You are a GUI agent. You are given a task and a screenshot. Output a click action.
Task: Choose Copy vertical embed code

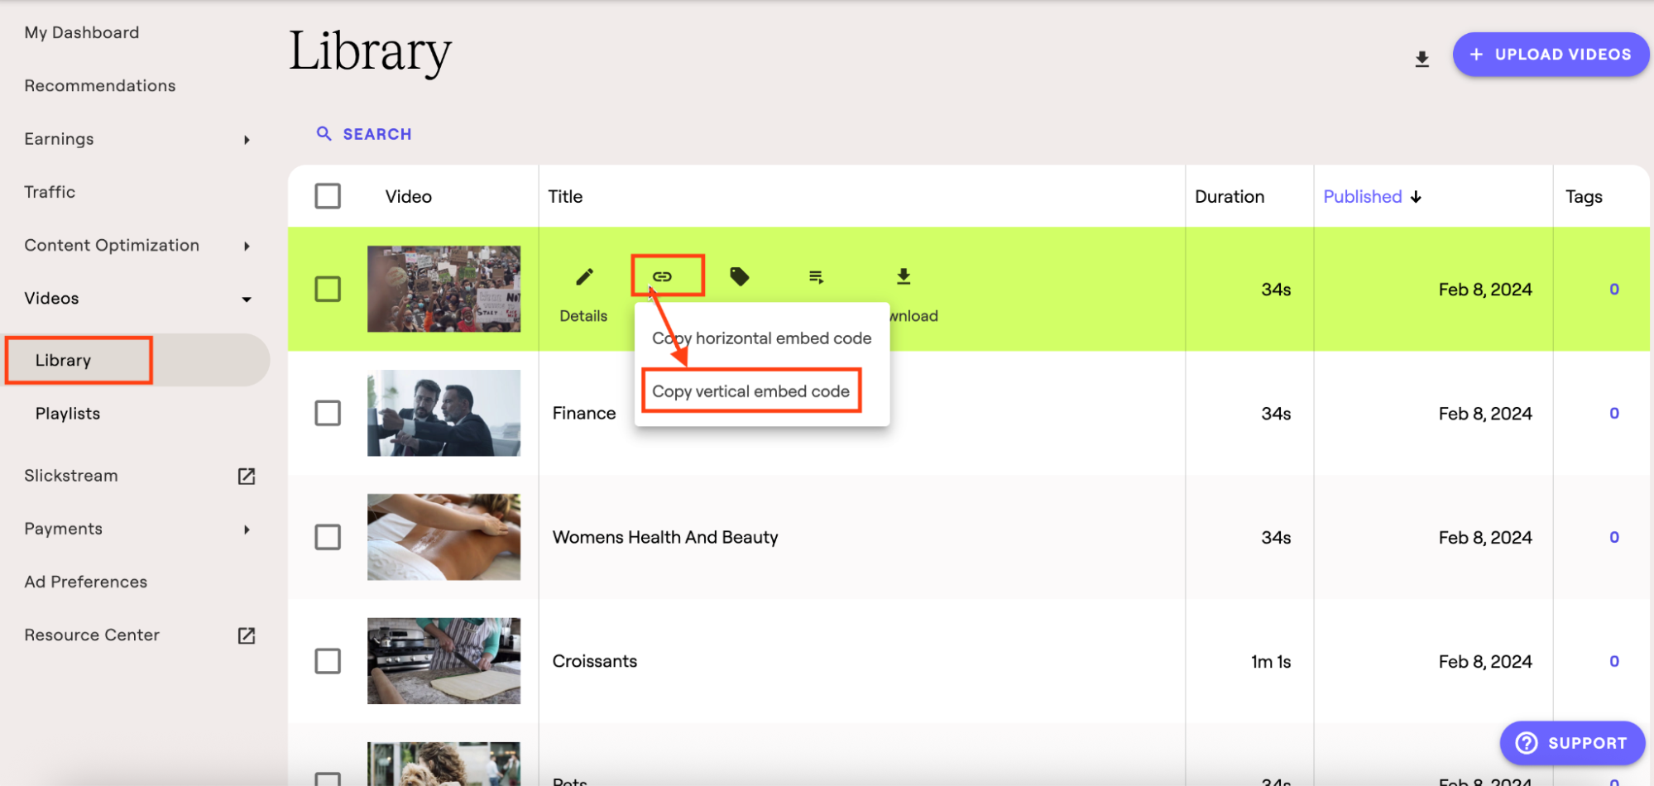pos(751,391)
